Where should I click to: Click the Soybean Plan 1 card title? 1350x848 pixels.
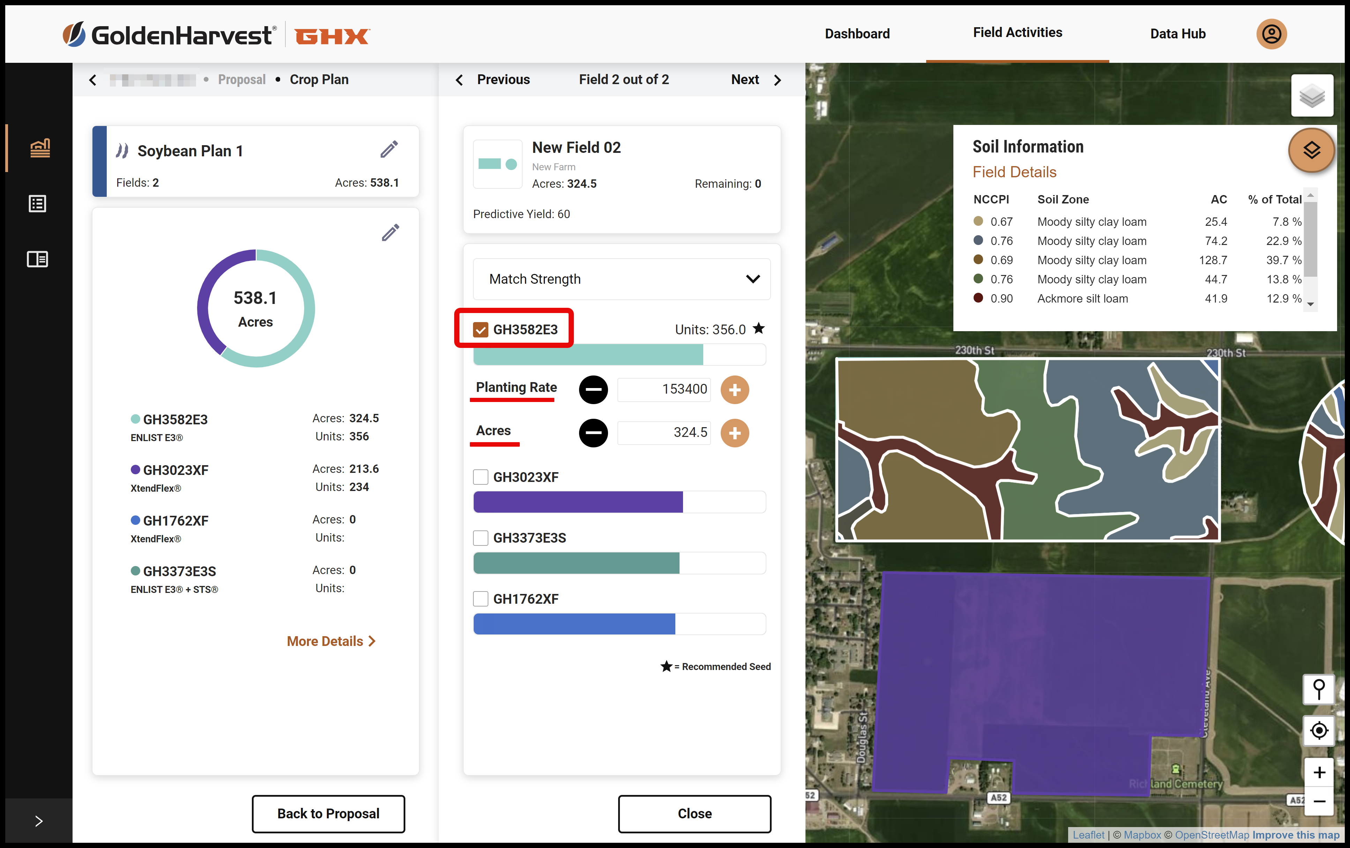[190, 151]
